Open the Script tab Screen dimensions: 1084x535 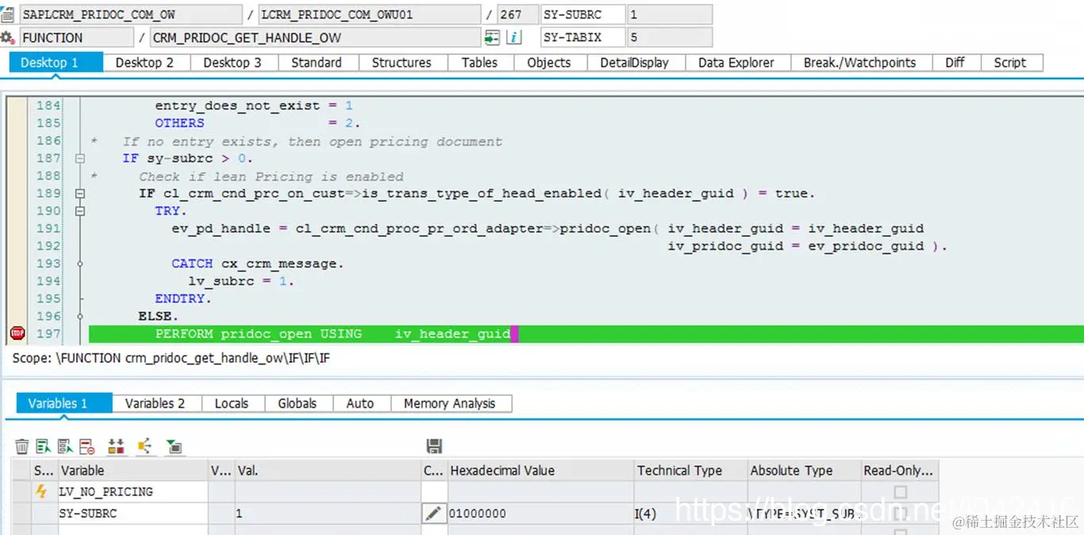point(1010,63)
